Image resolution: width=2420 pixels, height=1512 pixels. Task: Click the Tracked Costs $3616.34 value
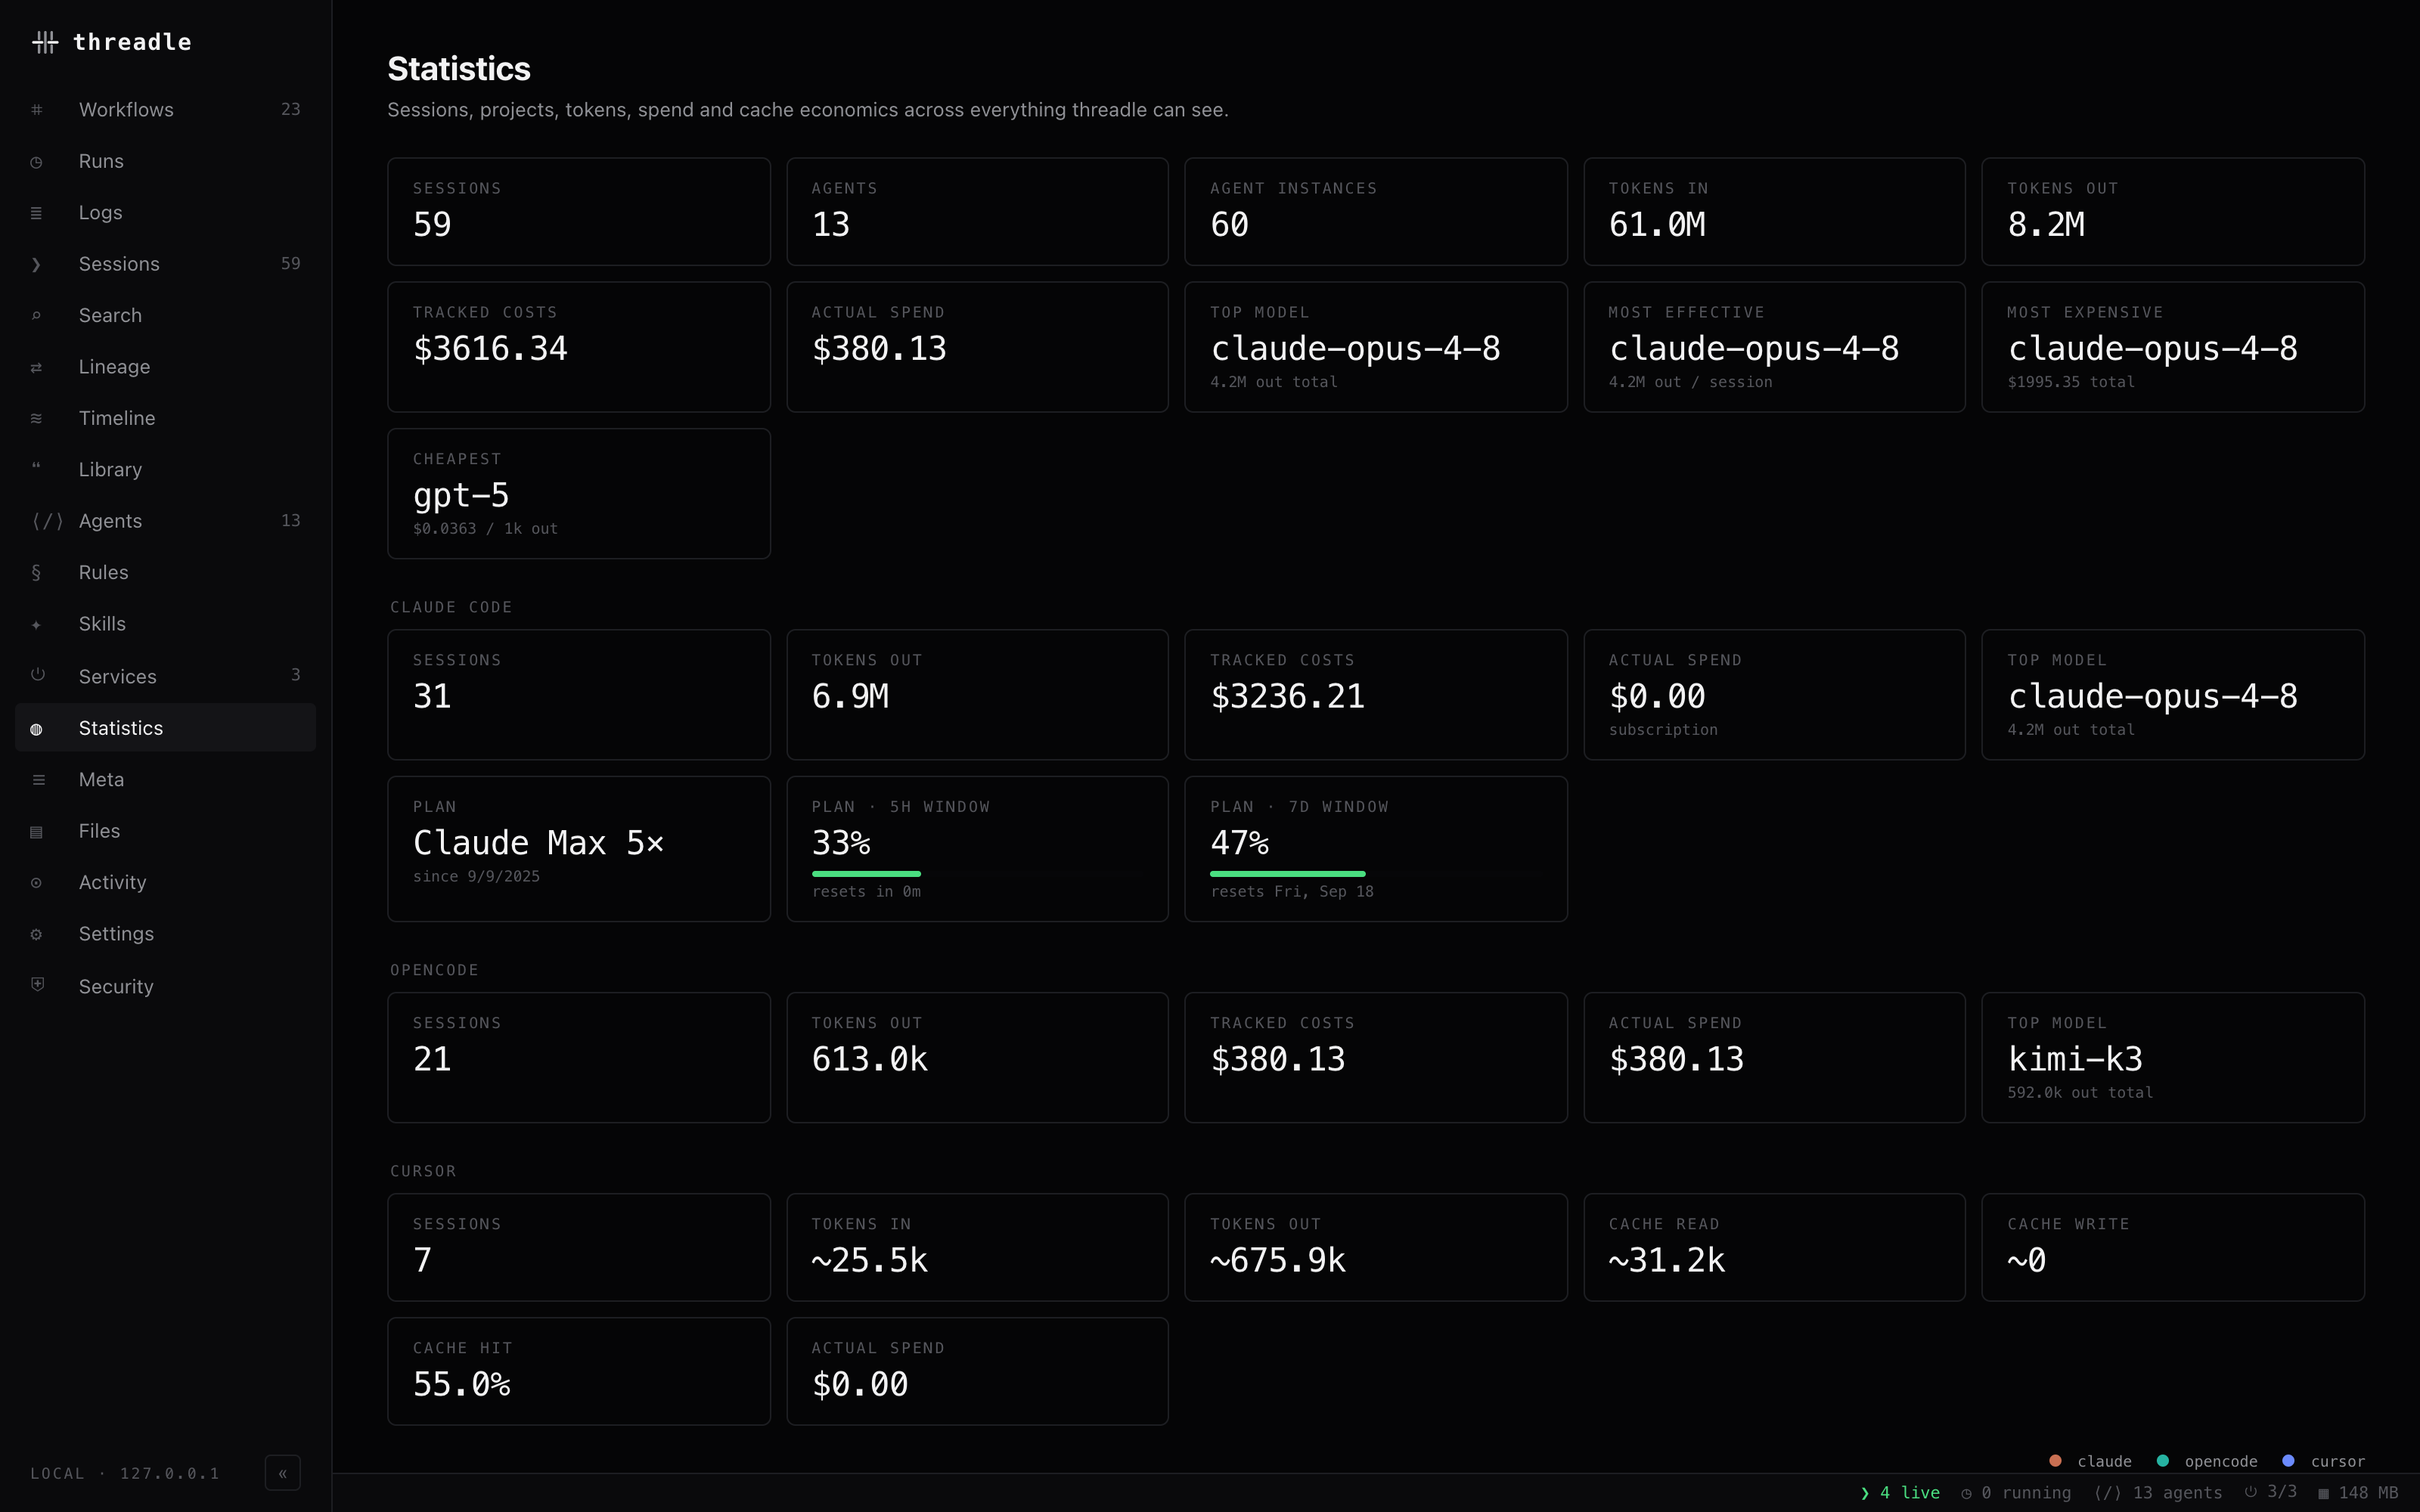[490, 349]
